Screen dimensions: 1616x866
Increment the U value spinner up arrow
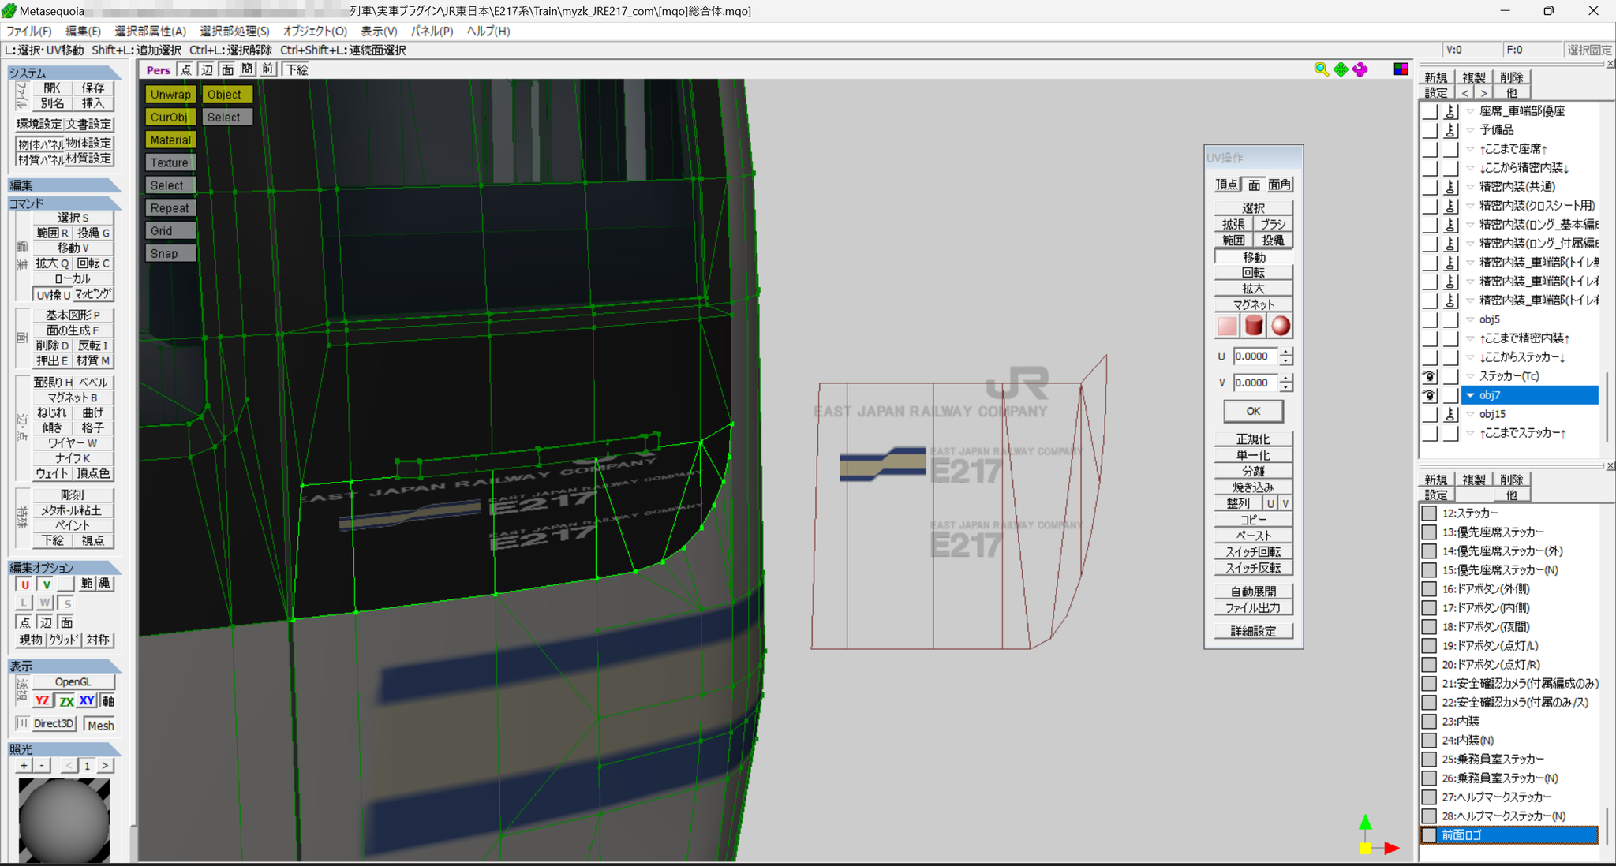1286,352
